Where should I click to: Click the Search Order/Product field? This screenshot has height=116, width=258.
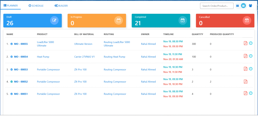[217, 6]
